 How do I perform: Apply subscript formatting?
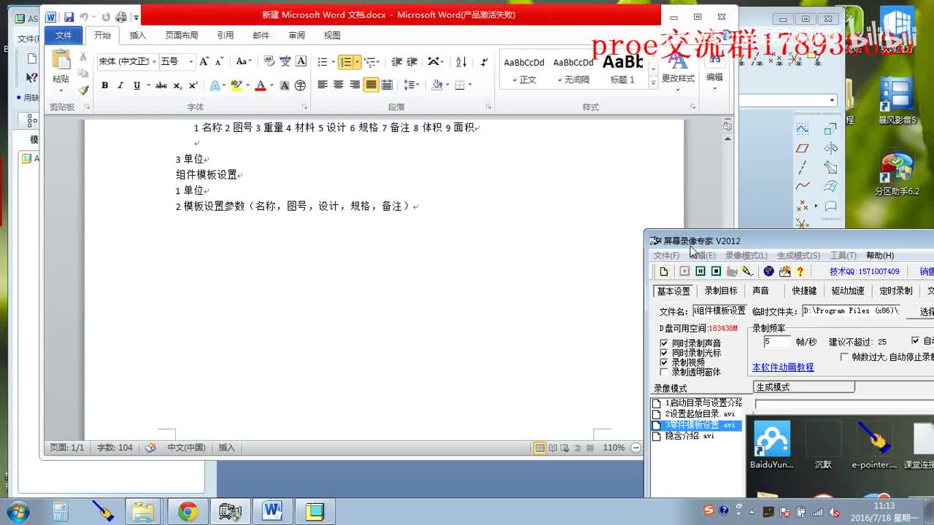tap(178, 85)
